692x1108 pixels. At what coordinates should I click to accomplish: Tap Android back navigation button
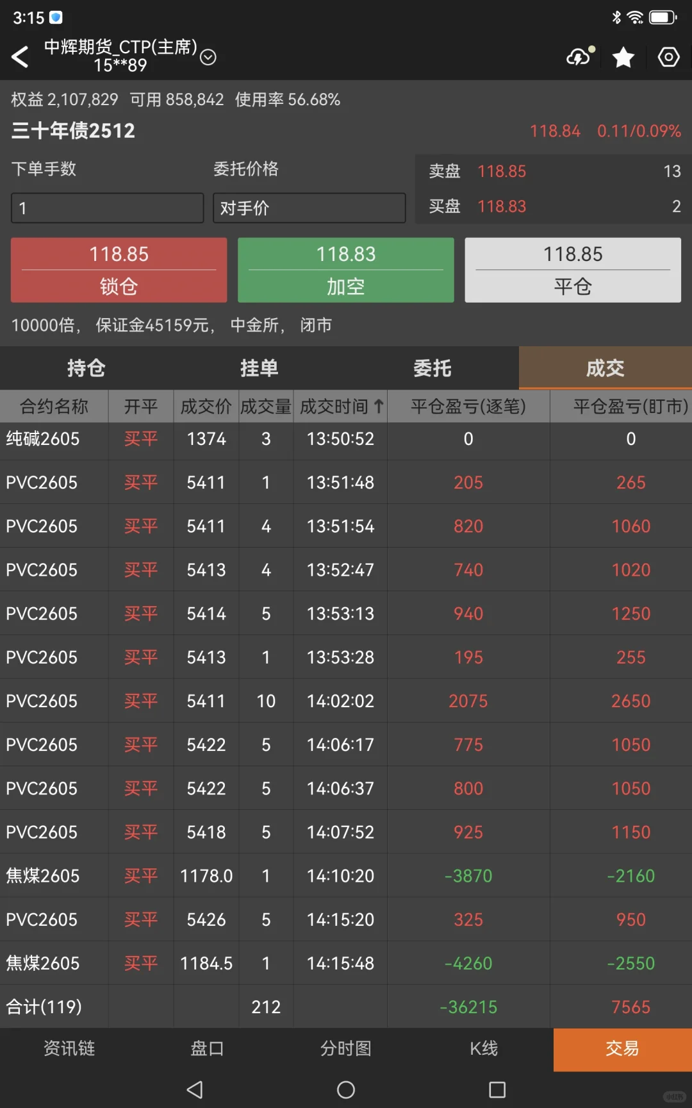click(195, 1089)
